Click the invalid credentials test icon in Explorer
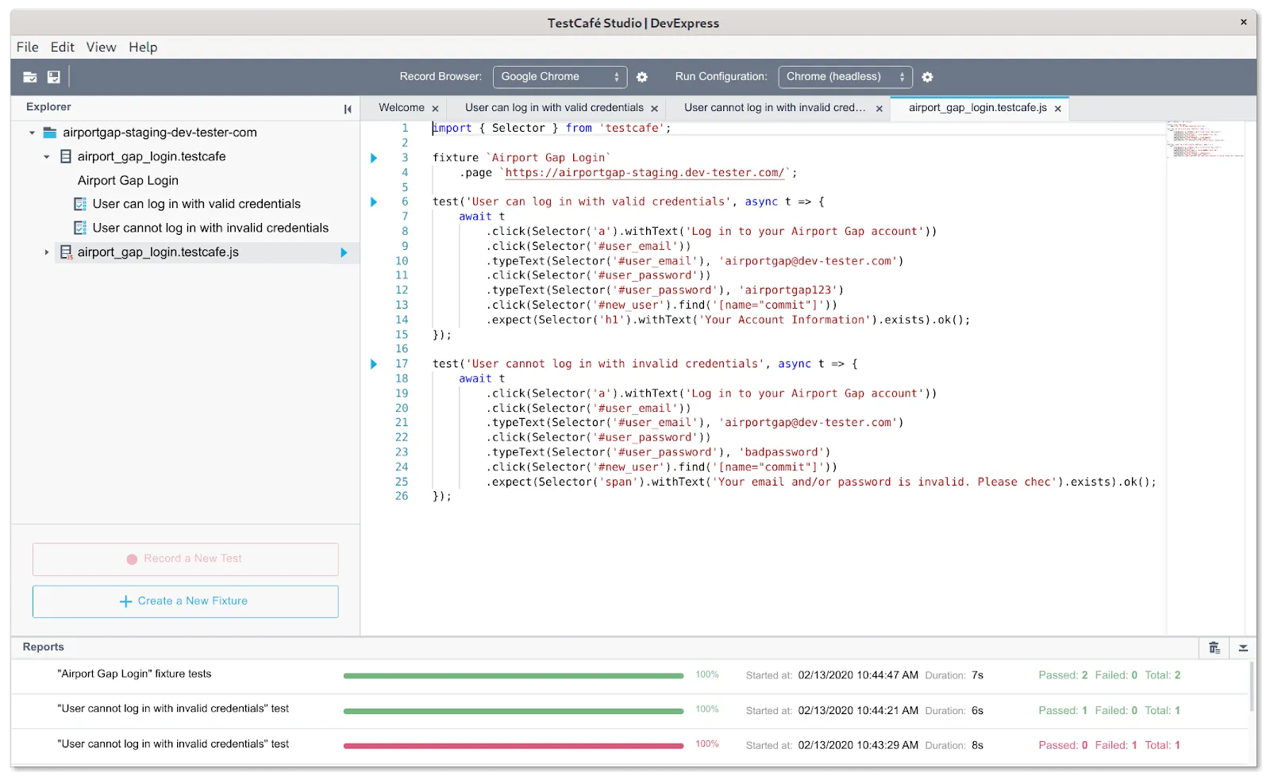The height and width of the screenshot is (780, 1270). tap(80, 228)
